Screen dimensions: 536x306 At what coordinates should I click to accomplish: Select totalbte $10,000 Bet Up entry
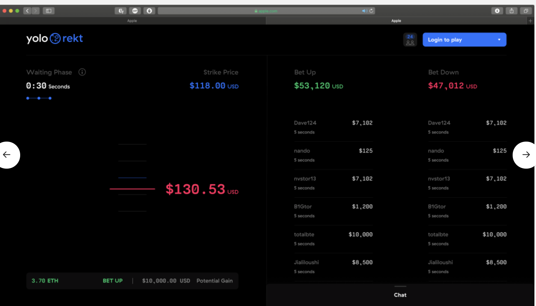[x=333, y=239]
